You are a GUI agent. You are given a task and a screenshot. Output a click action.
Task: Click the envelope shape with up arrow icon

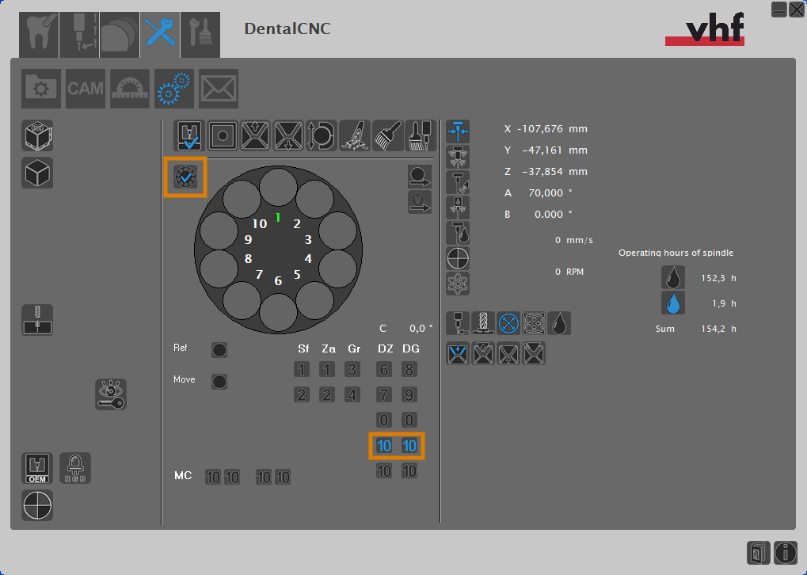click(255, 135)
